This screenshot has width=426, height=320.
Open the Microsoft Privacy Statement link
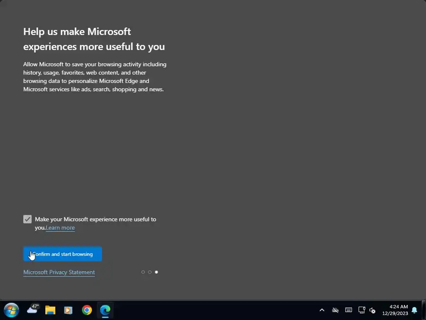(x=59, y=272)
